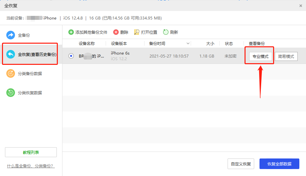Click the device name cell beginning with BR
Viewport: 306px width, 176px height.
tap(91, 56)
